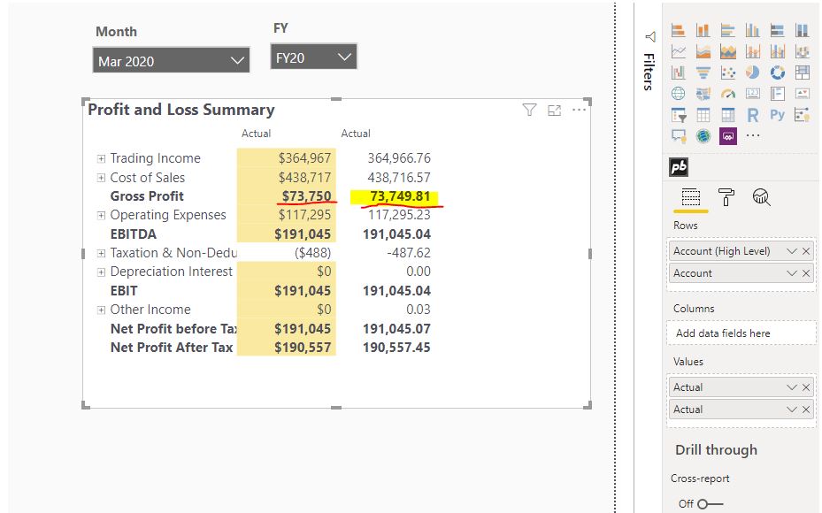Select the Ribbon chart visual
This screenshot has width=822, height=513.
point(802,51)
